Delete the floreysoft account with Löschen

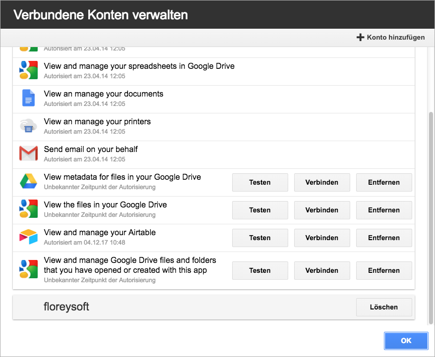pyautogui.click(x=384, y=307)
